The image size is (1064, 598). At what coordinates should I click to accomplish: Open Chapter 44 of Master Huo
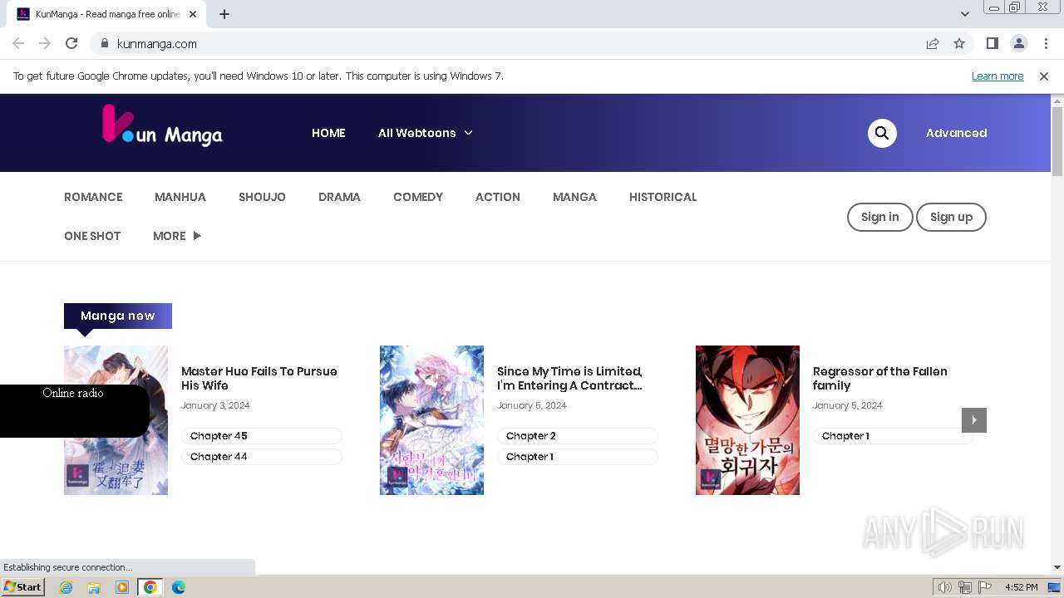pos(262,457)
